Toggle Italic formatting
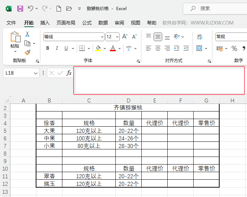The image size is (247, 197). click(x=57, y=48)
